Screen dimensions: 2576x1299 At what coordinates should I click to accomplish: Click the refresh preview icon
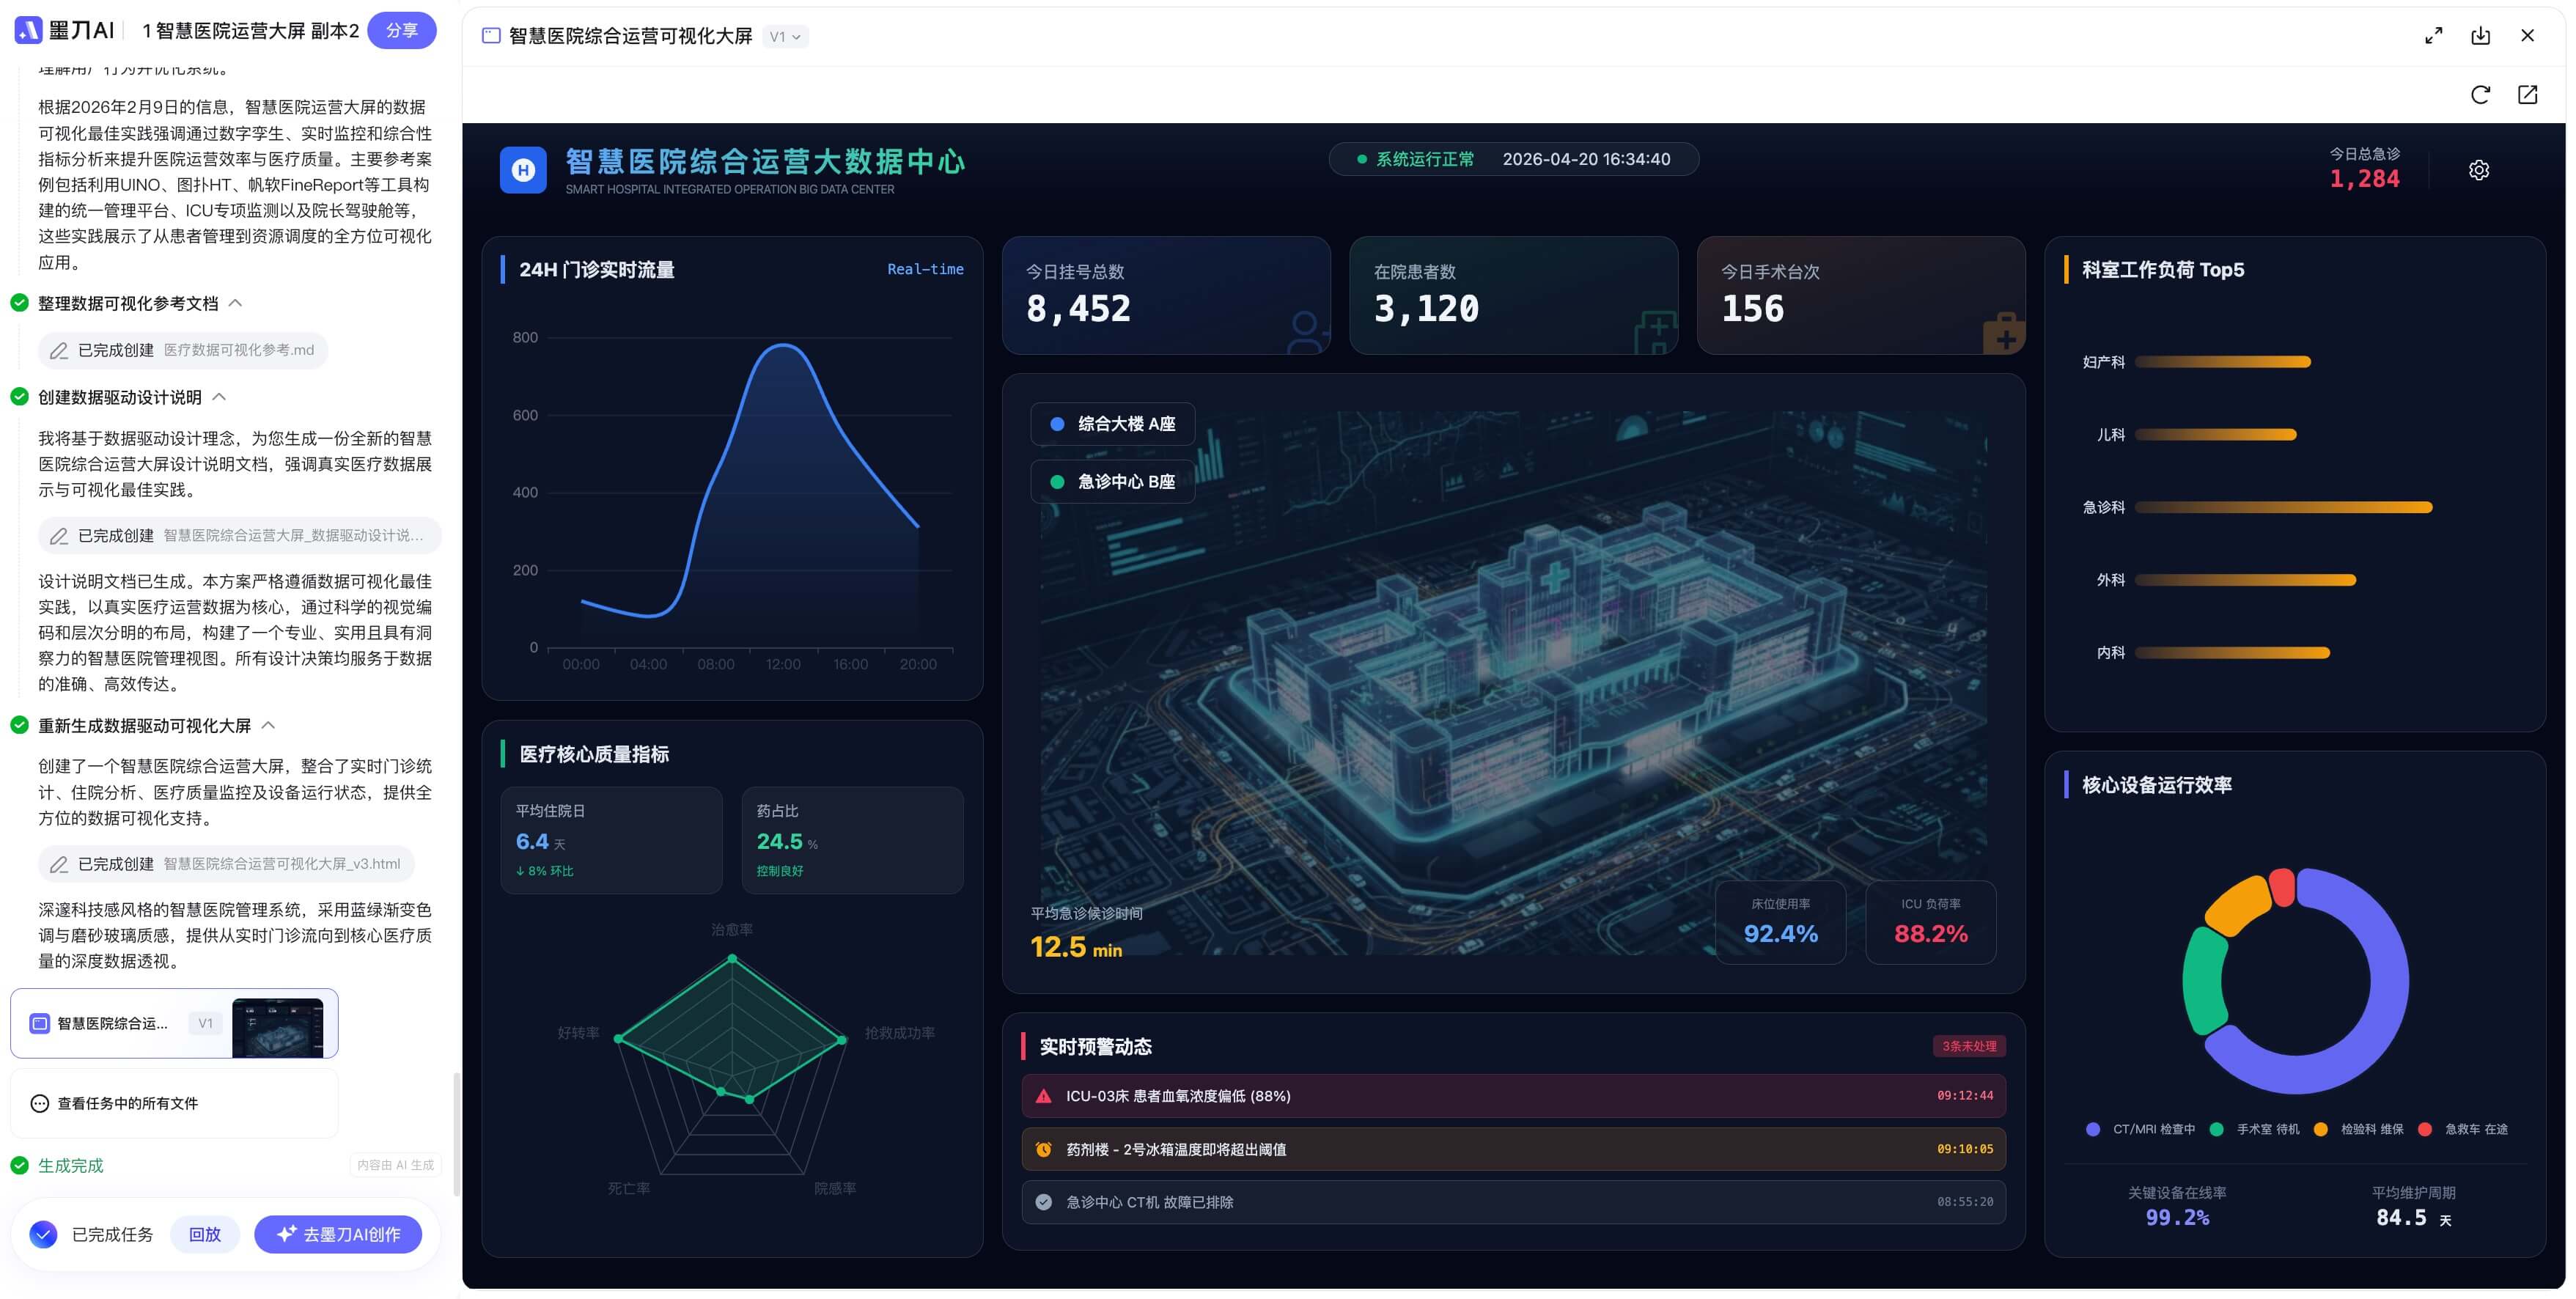pyautogui.click(x=2480, y=95)
